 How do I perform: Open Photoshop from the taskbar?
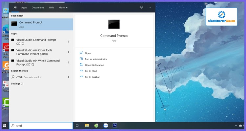click(x=115, y=125)
